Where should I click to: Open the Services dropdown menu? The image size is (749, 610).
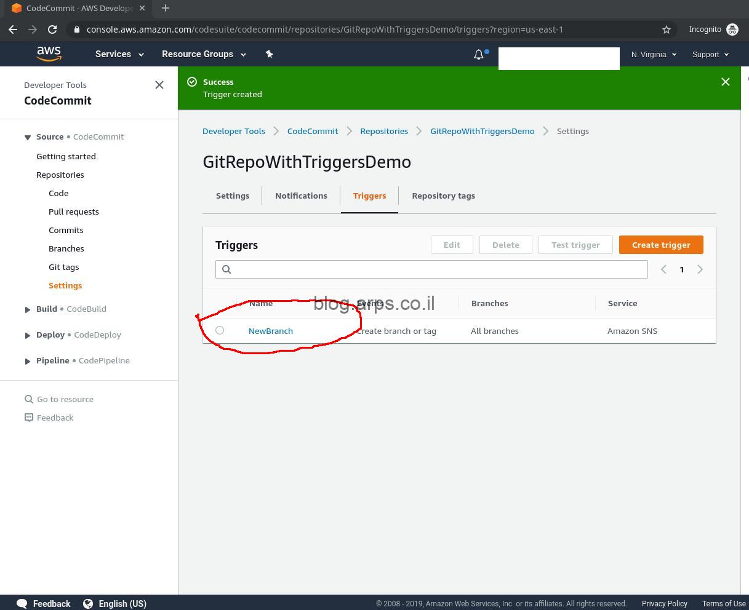(119, 54)
